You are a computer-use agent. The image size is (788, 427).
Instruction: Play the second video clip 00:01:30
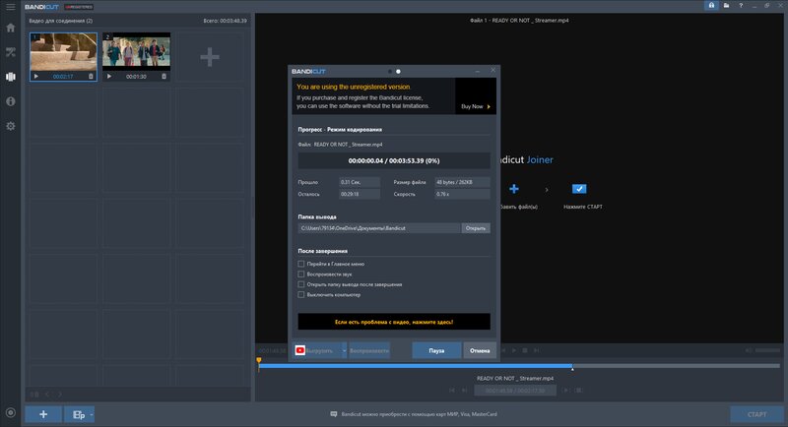point(109,77)
